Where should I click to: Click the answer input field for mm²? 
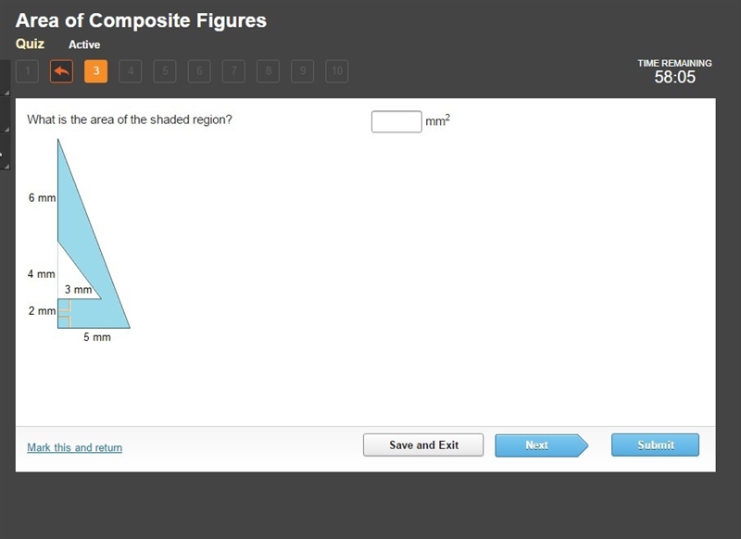[396, 122]
